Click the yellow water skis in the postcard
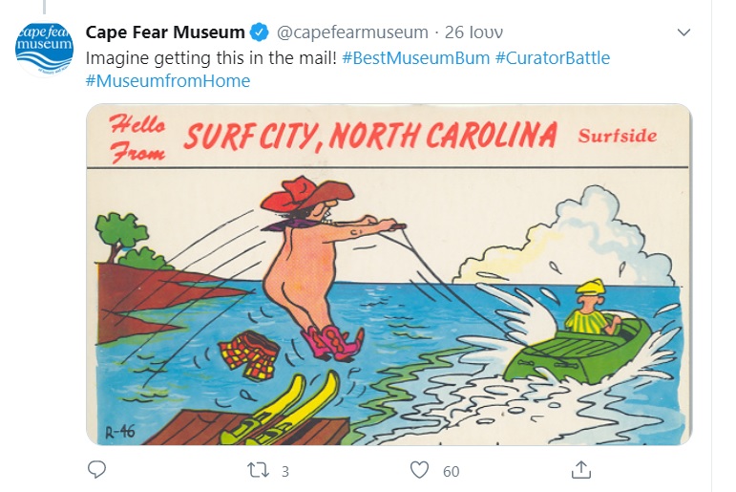Image resolution: width=736 pixels, height=492 pixels. point(282,409)
